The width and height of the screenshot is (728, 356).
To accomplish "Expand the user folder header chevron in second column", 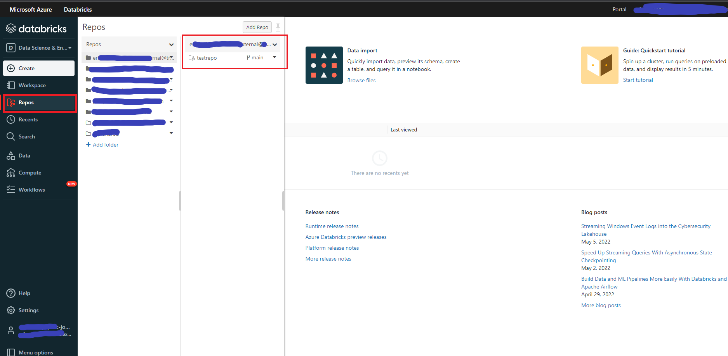I will (275, 45).
